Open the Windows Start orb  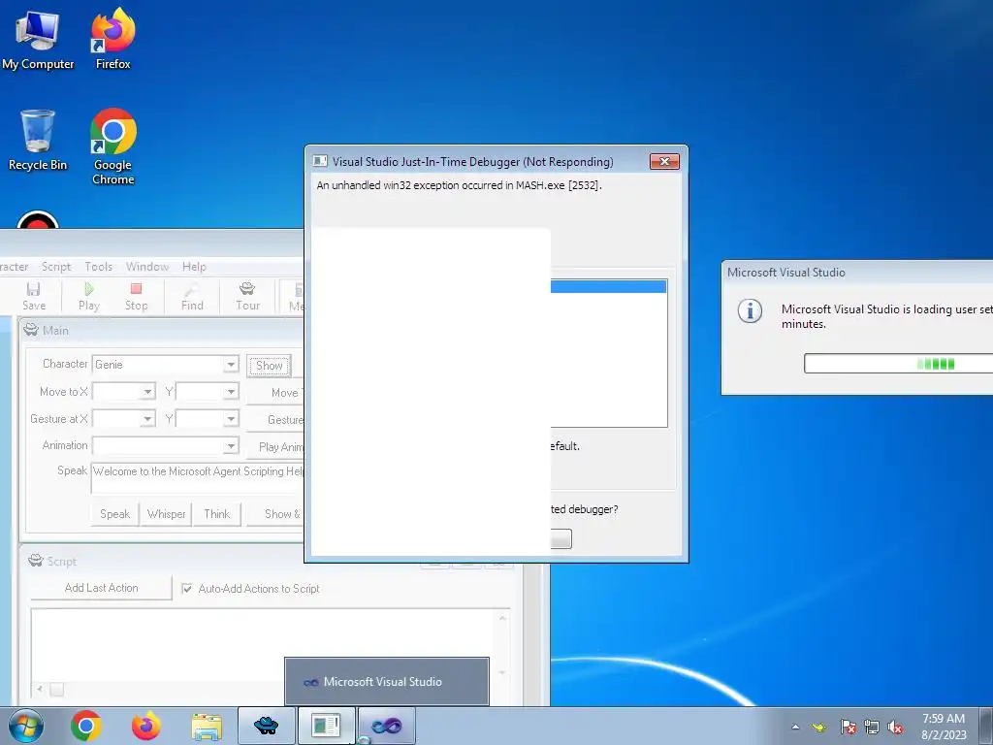click(x=26, y=726)
